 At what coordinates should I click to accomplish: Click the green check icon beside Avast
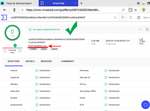106,98
